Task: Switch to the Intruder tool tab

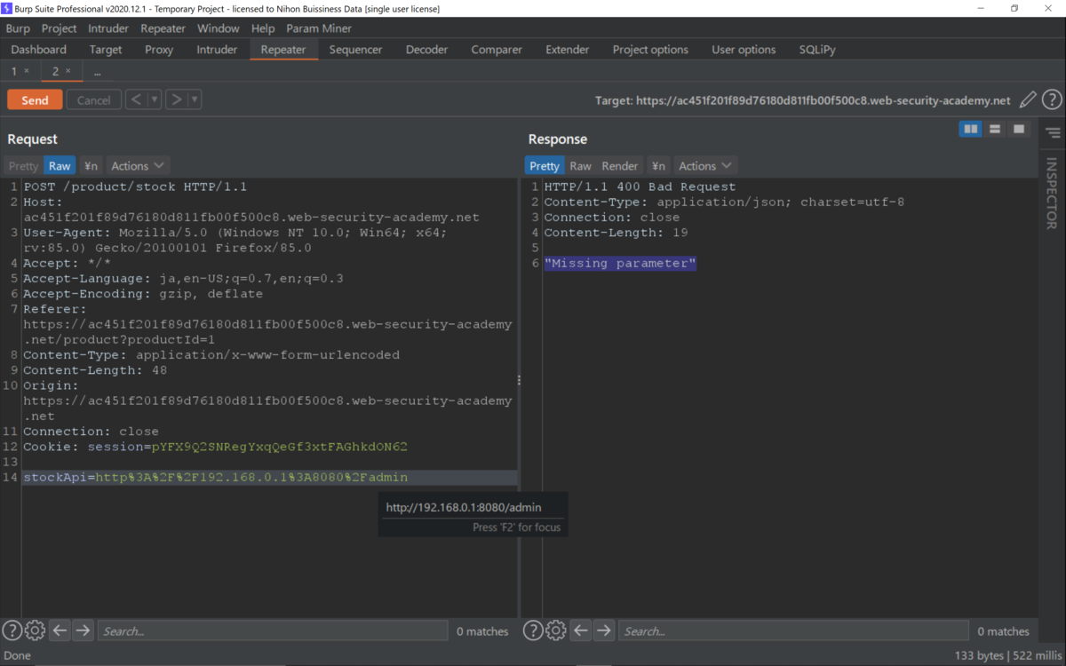Action: [217, 50]
